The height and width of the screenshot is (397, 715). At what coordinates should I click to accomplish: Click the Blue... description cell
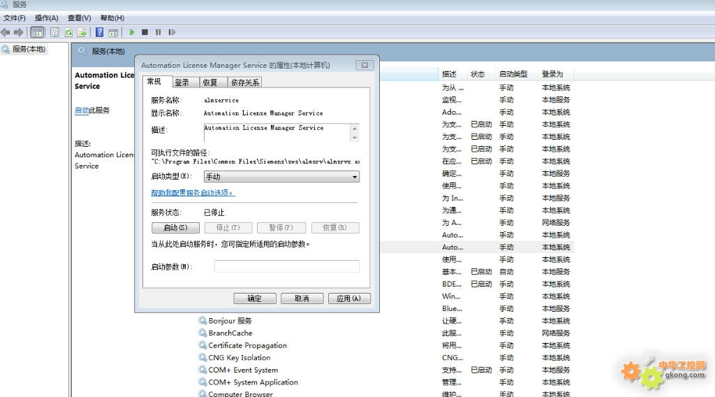452,308
